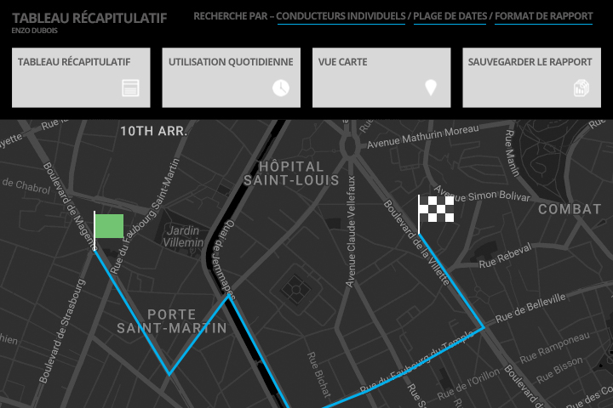Screen dimensions: 613x408
Task: Switch to the Utilisation Quotidienne tab
Action: tap(231, 77)
